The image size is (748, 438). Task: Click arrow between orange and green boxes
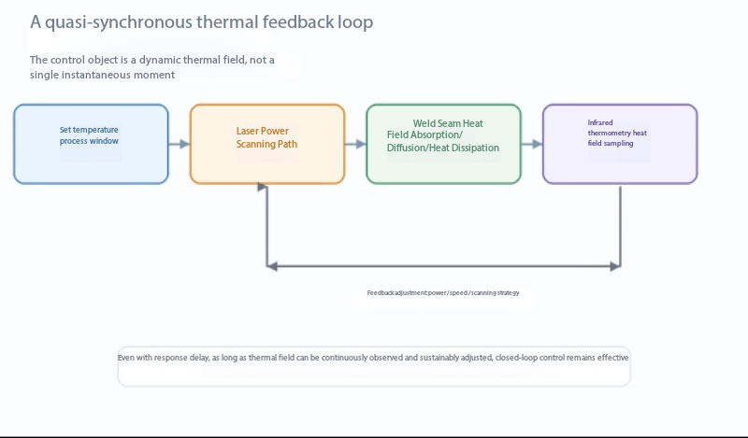(355, 144)
